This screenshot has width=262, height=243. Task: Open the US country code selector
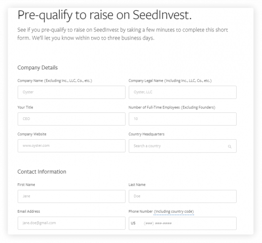pyautogui.click(x=133, y=223)
